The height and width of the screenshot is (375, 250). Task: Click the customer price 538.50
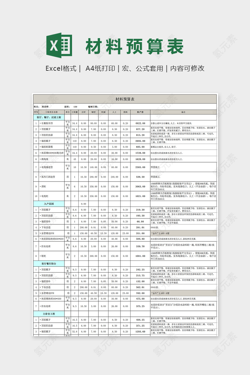coord(140,177)
